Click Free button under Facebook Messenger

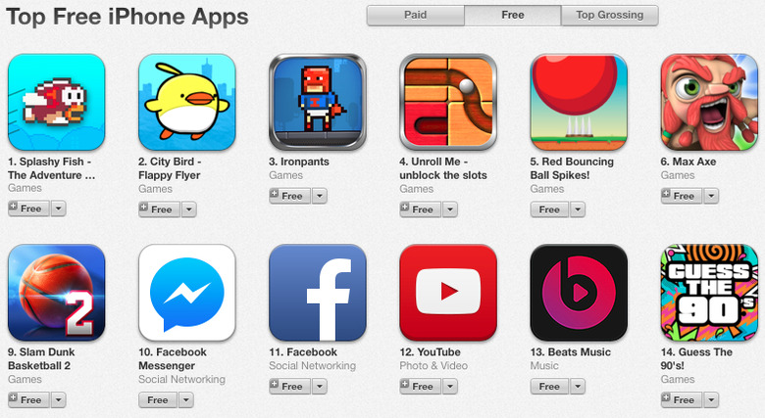[158, 400]
